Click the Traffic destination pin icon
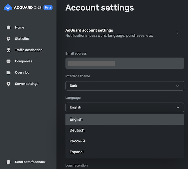Viewport: 188px width, 169px height. [x=8, y=50]
